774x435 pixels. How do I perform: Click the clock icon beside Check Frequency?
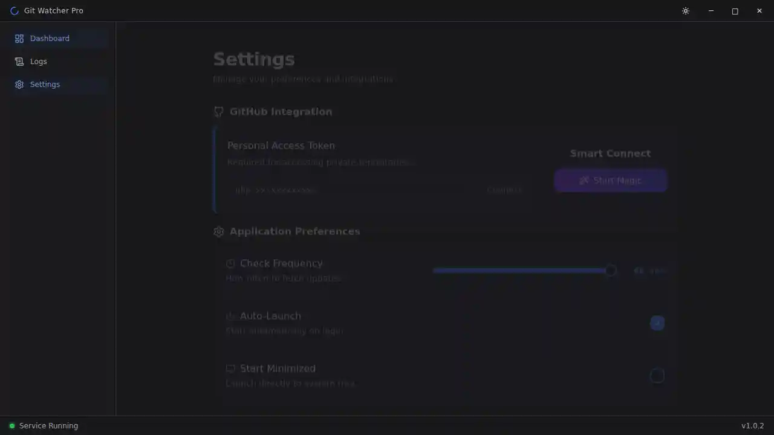tap(230, 263)
